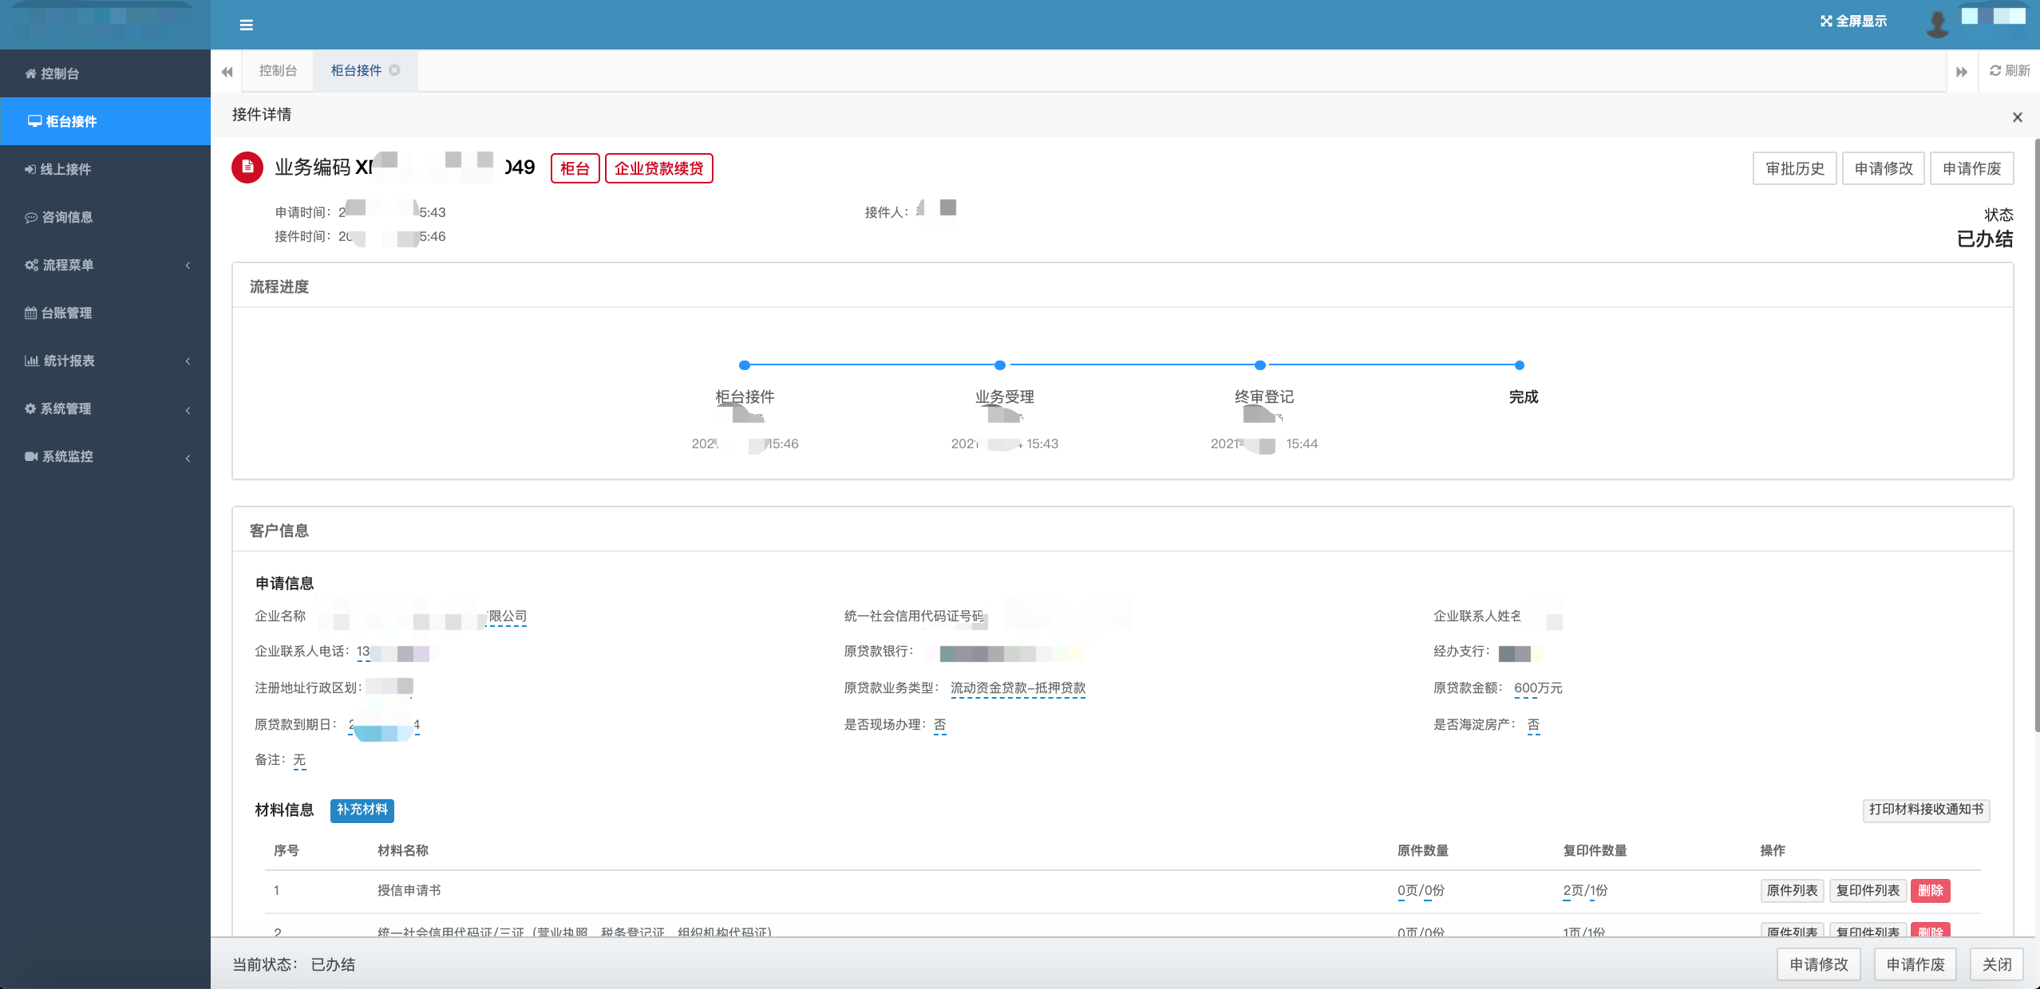The image size is (2040, 989).
Task: Click the 系统管理 gear icon
Action: [x=30, y=408]
